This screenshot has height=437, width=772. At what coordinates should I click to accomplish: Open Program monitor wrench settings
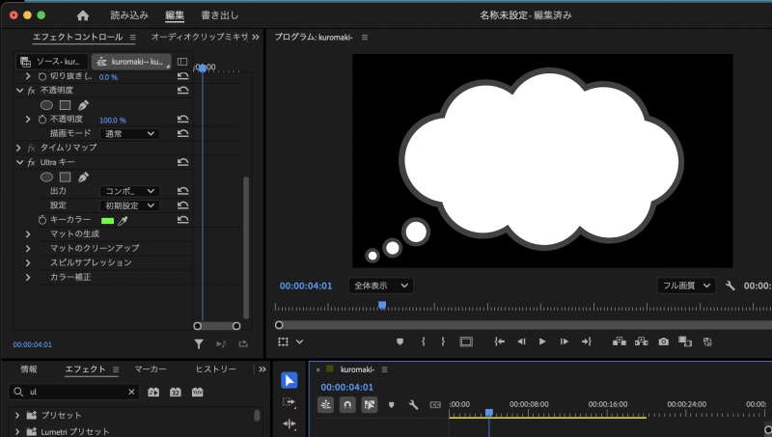(731, 287)
